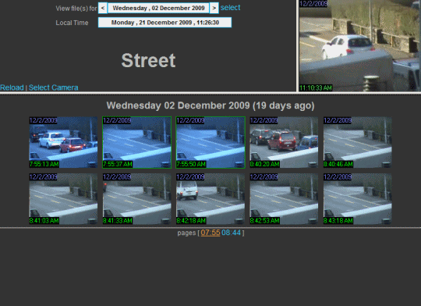Screen dimensions: 421x306
Task: Open the 8:42:18 AM snapshot with white van
Action: (210, 199)
